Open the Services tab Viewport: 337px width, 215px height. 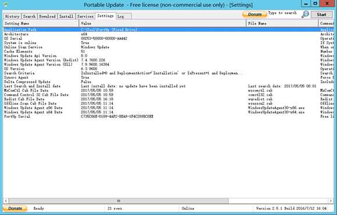[85, 16]
